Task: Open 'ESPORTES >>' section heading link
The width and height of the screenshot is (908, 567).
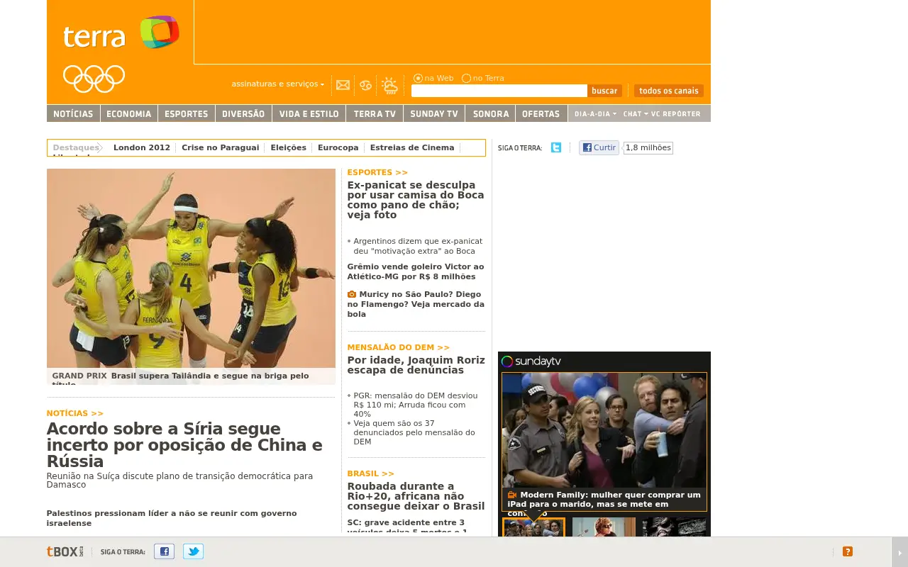Action: pyautogui.click(x=377, y=172)
